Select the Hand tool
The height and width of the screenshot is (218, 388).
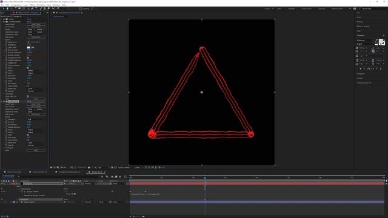click(7, 8)
